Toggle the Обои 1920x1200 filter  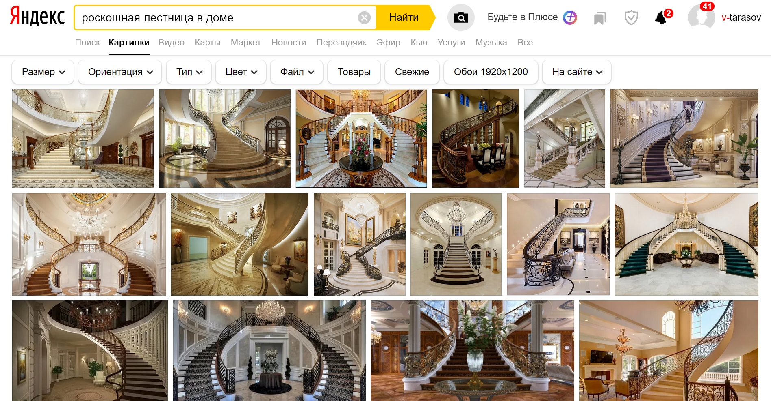491,72
